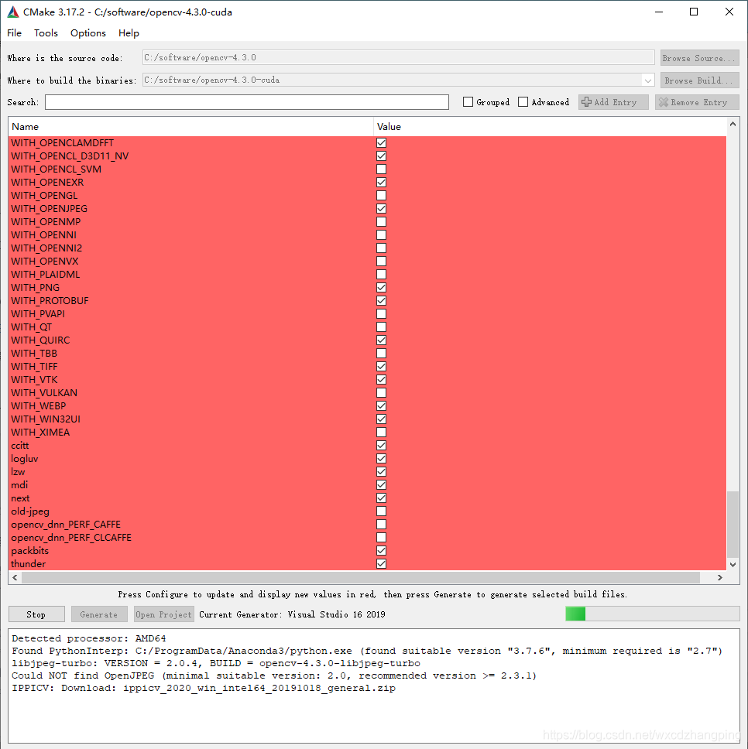Click the Generate button
The height and width of the screenshot is (749, 748).
(x=99, y=614)
